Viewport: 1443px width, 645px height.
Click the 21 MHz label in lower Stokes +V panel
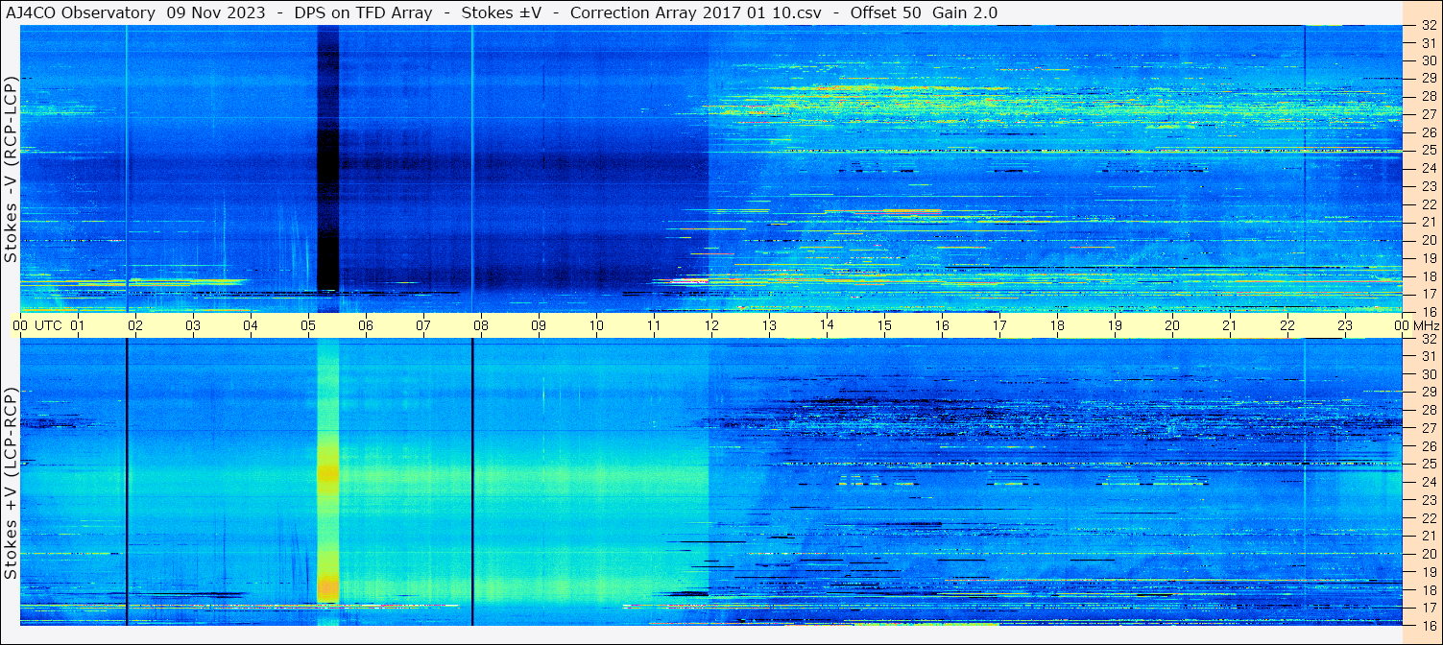pyautogui.click(x=1429, y=536)
